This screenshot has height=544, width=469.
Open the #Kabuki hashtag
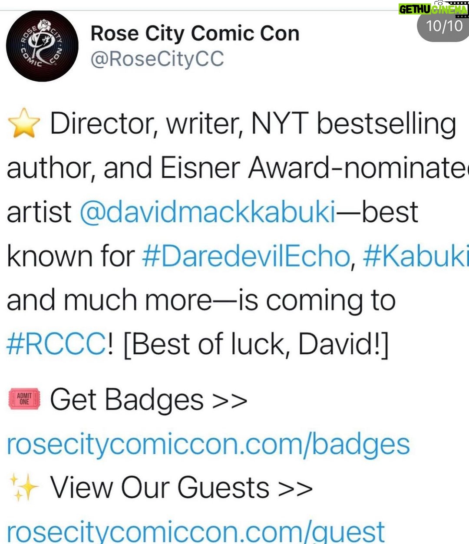pos(416,256)
